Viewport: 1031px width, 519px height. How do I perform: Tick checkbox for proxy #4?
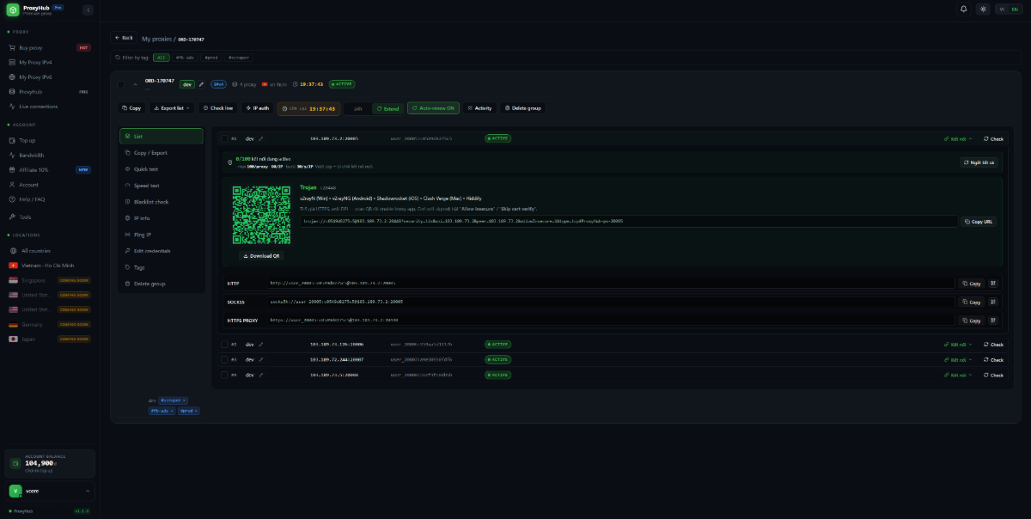tap(223, 375)
